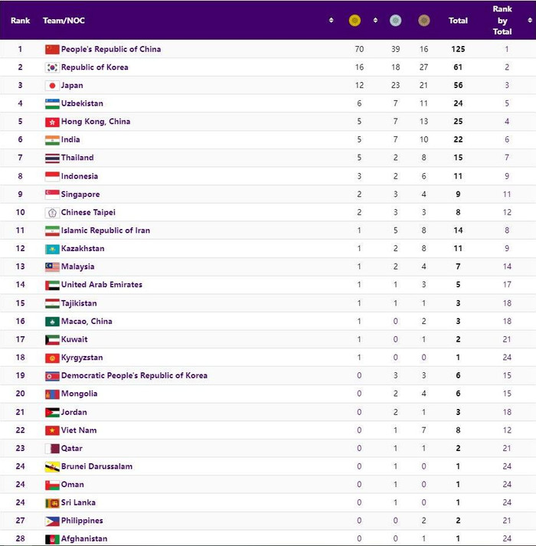This screenshot has width=536, height=546.
Task: Click India's total of 22
Action: pyautogui.click(x=458, y=139)
